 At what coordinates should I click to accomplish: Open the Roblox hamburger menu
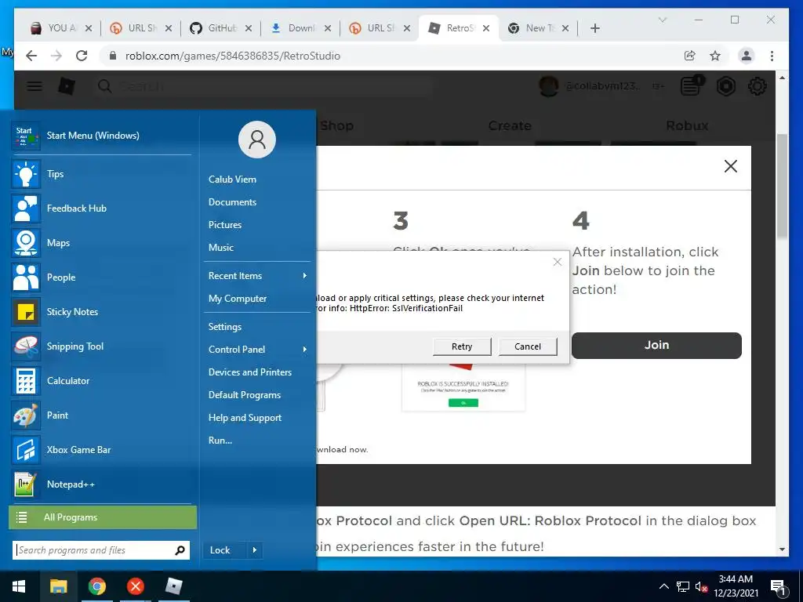click(35, 86)
